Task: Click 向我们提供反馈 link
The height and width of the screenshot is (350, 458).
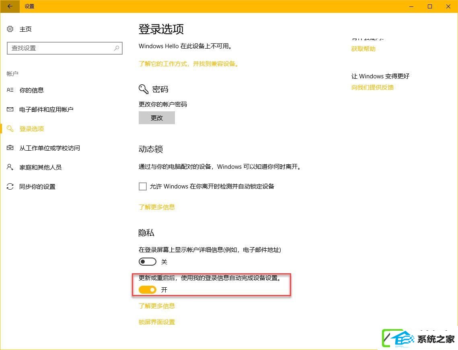Action: (x=372, y=87)
